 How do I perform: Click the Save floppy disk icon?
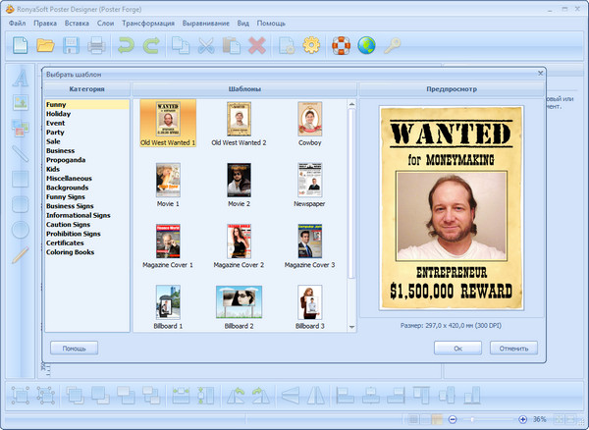(x=72, y=44)
